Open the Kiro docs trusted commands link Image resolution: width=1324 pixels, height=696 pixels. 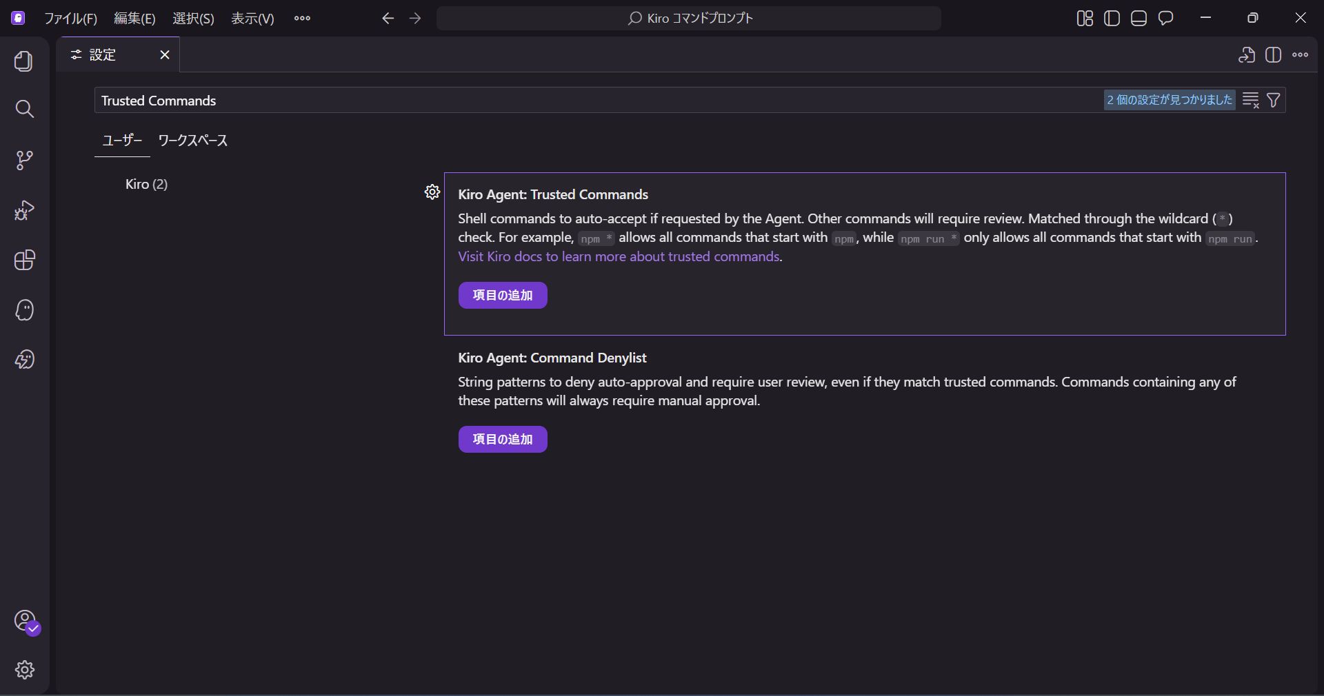(x=619, y=257)
